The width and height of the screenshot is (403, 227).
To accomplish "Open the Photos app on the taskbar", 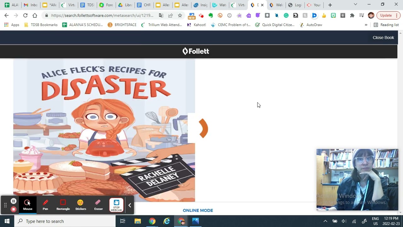I will click(196, 221).
